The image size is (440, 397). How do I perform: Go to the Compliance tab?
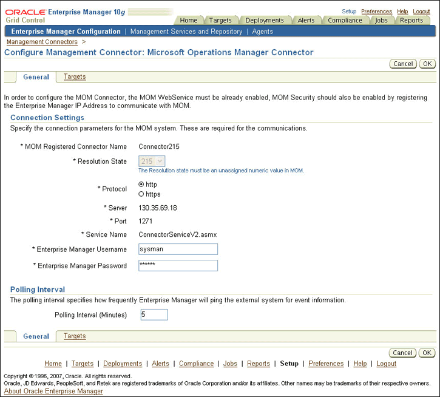(x=345, y=20)
